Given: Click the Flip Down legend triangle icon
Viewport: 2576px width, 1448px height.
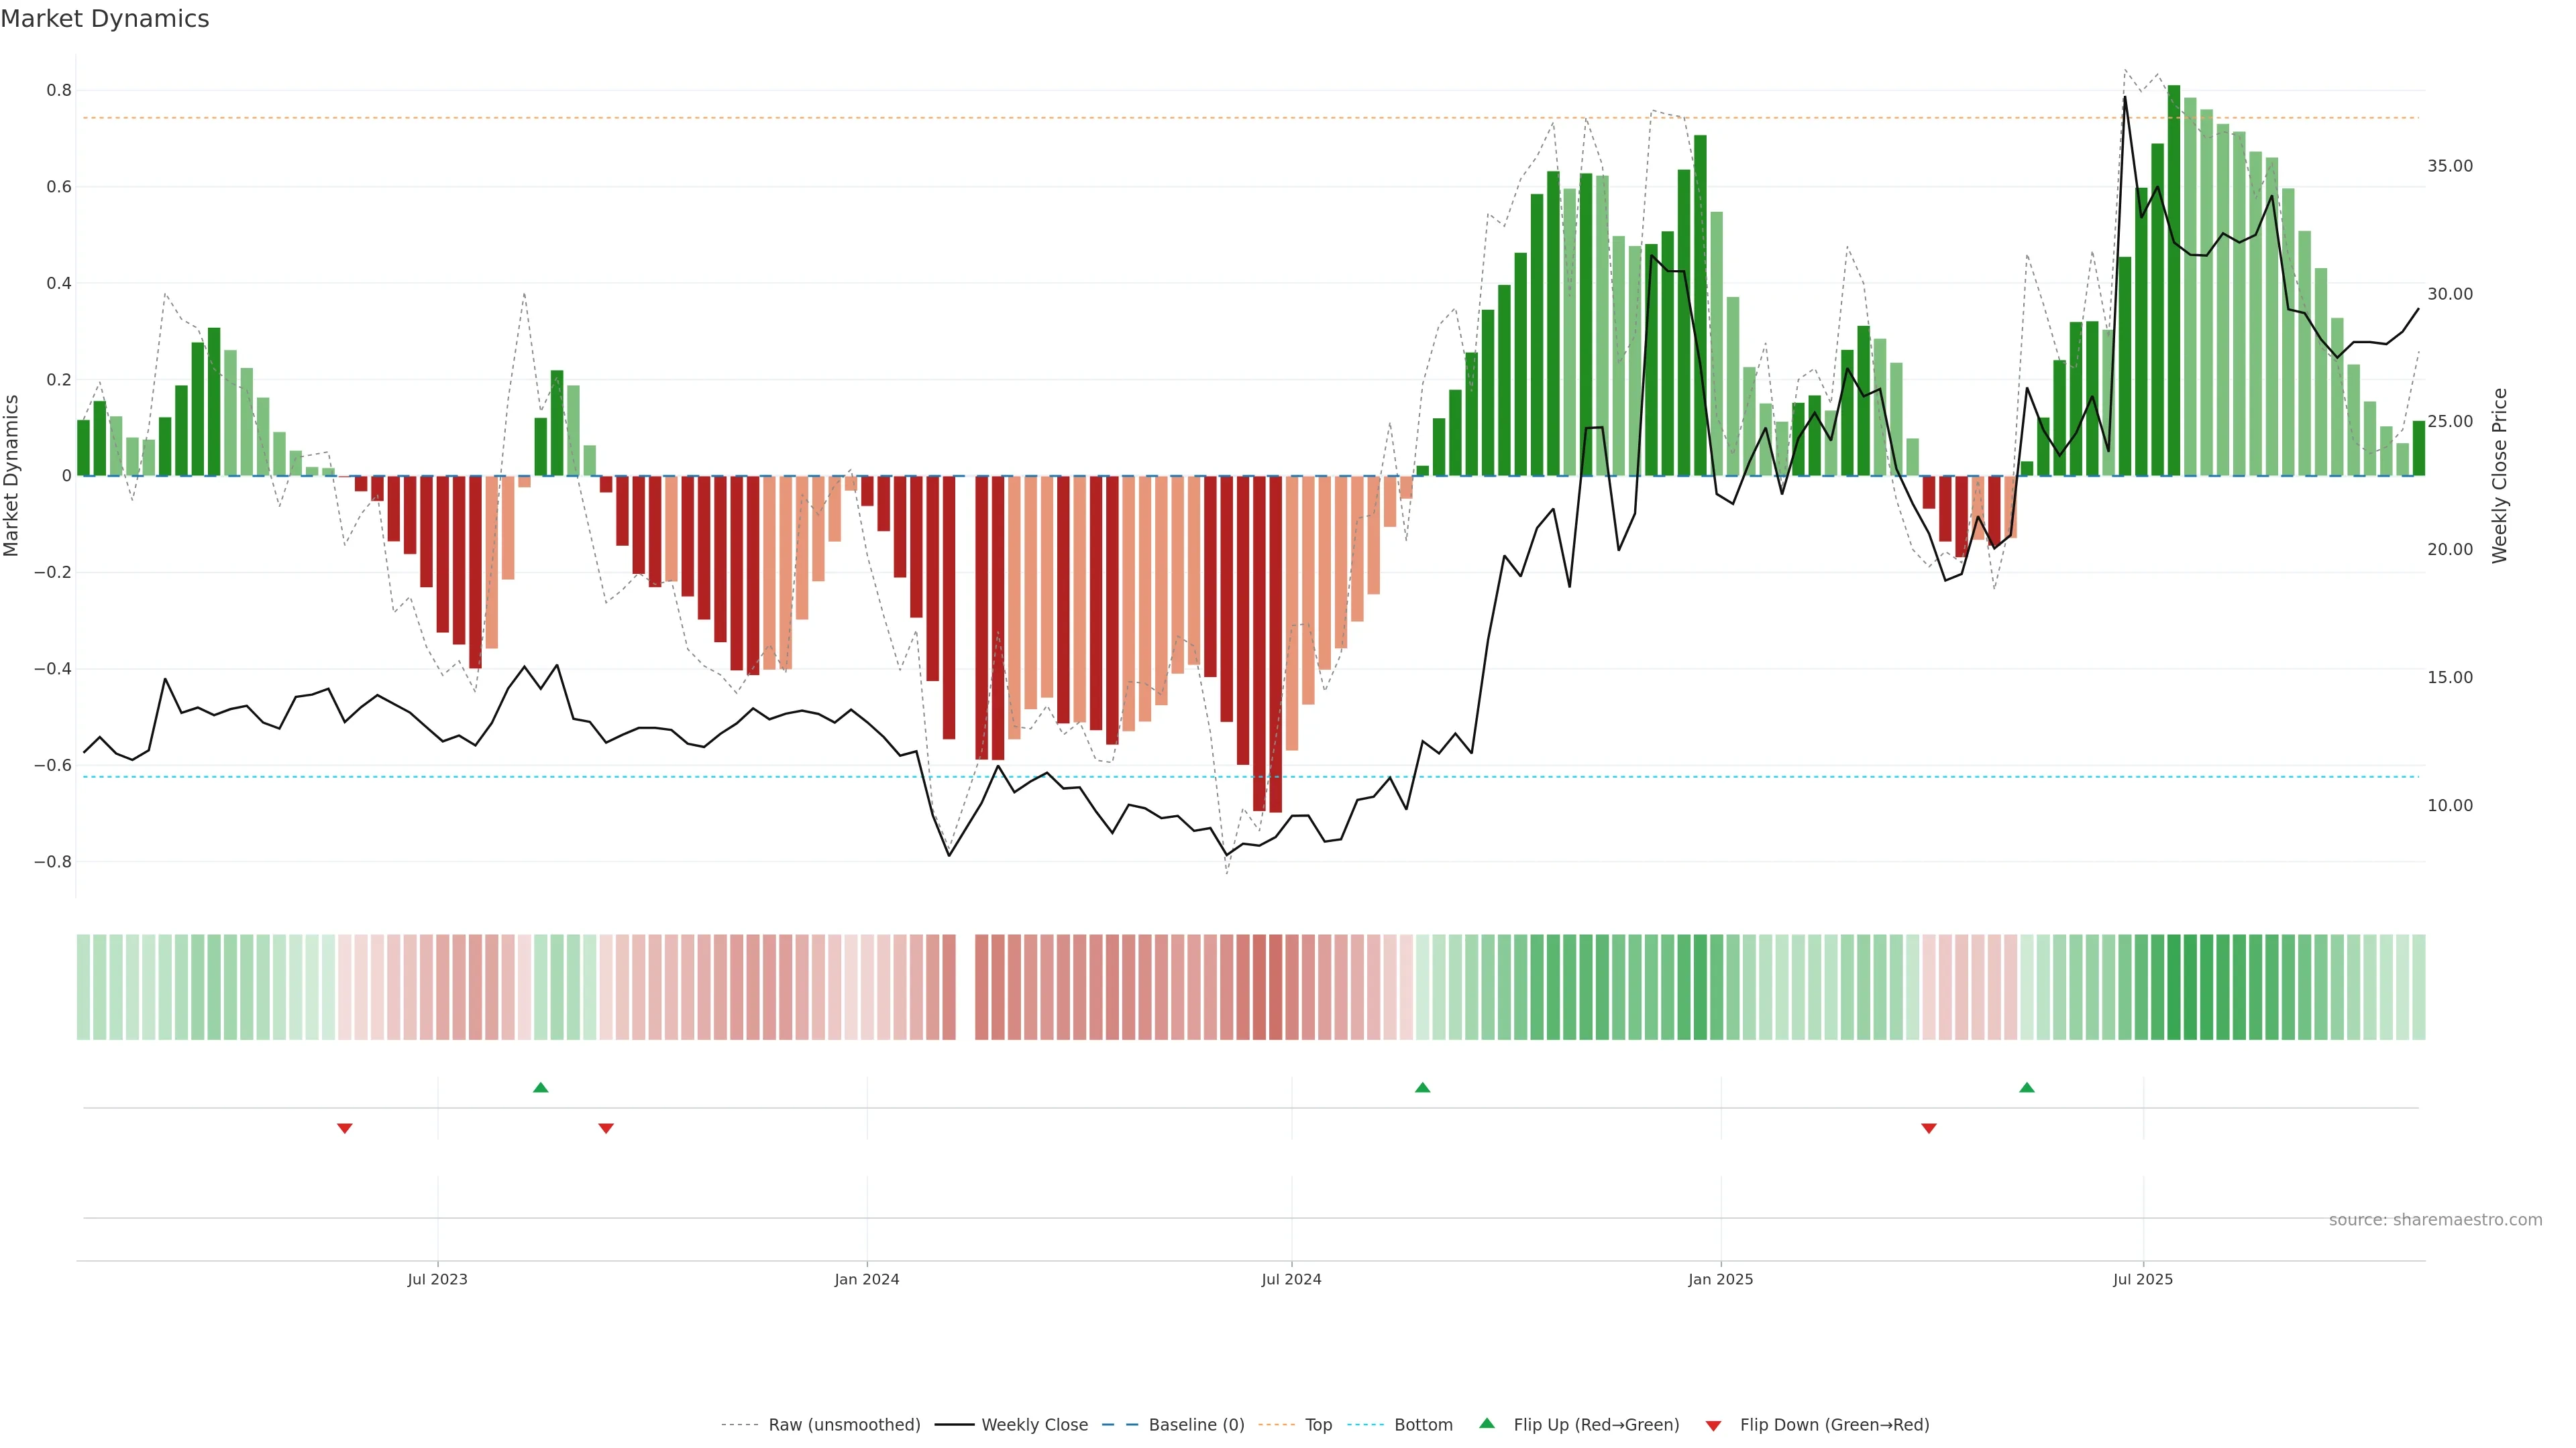Looking at the screenshot, I should 1713,1425.
